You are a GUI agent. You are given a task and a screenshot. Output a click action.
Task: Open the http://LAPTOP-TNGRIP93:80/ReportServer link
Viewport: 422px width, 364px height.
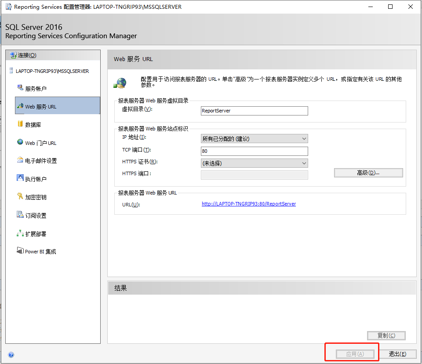pyautogui.click(x=249, y=204)
